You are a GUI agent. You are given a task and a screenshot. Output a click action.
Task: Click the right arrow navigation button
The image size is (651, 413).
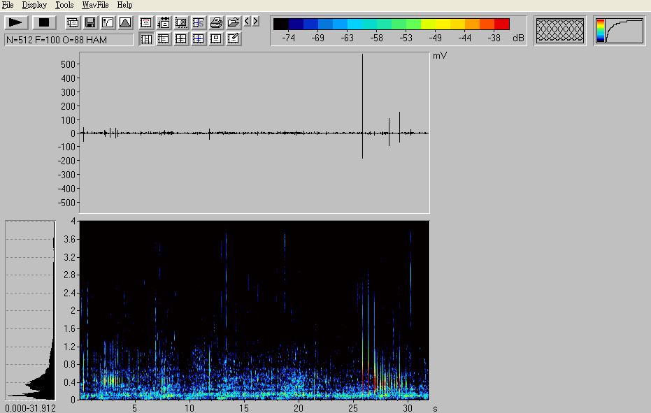(x=255, y=22)
